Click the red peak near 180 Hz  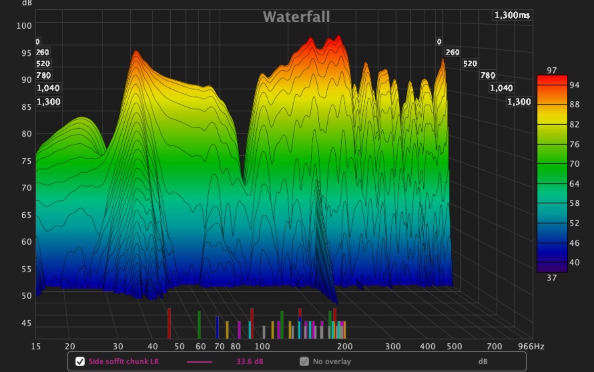[x=339, y=40]
